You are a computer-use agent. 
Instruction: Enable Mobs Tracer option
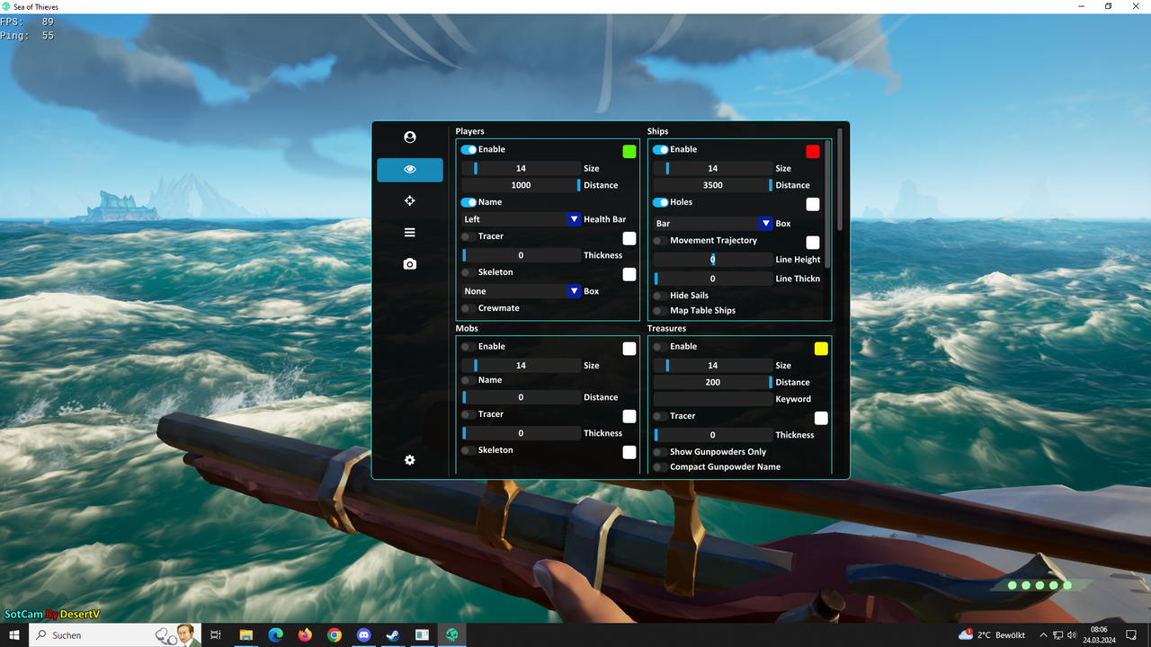(x=468, y=414)
